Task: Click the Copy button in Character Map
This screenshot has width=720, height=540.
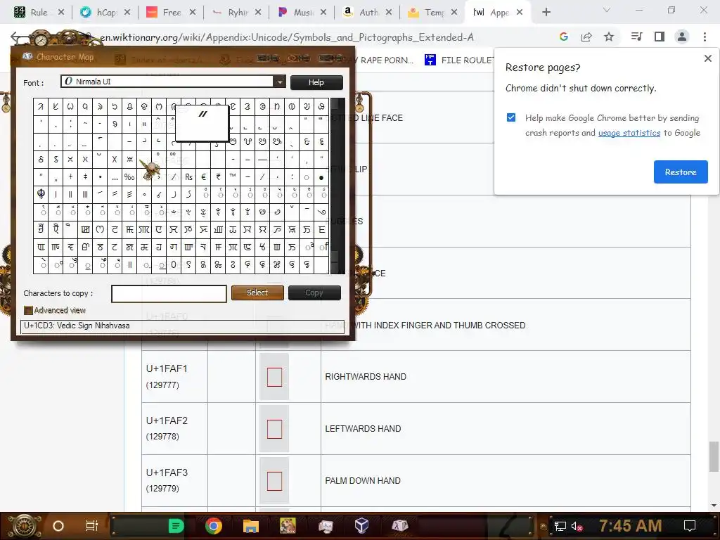Action: (x=314, y=293)
